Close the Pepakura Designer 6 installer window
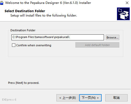This screenshot has height=104, width=131. 127,3
